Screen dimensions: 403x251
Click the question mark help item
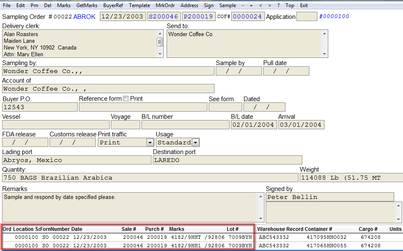279,5
